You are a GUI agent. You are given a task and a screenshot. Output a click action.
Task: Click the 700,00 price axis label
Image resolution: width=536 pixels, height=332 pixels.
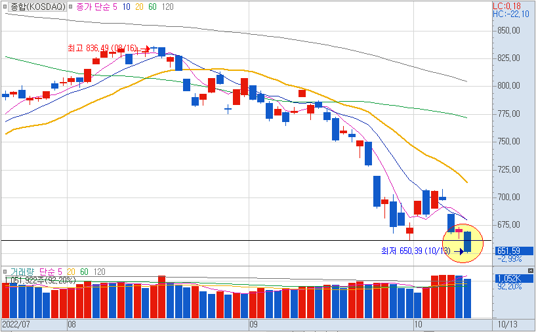508,197
